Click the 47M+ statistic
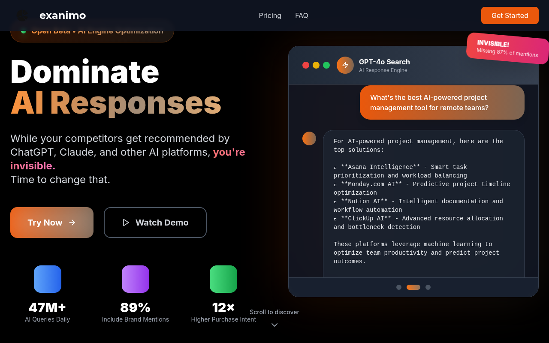 48,307
